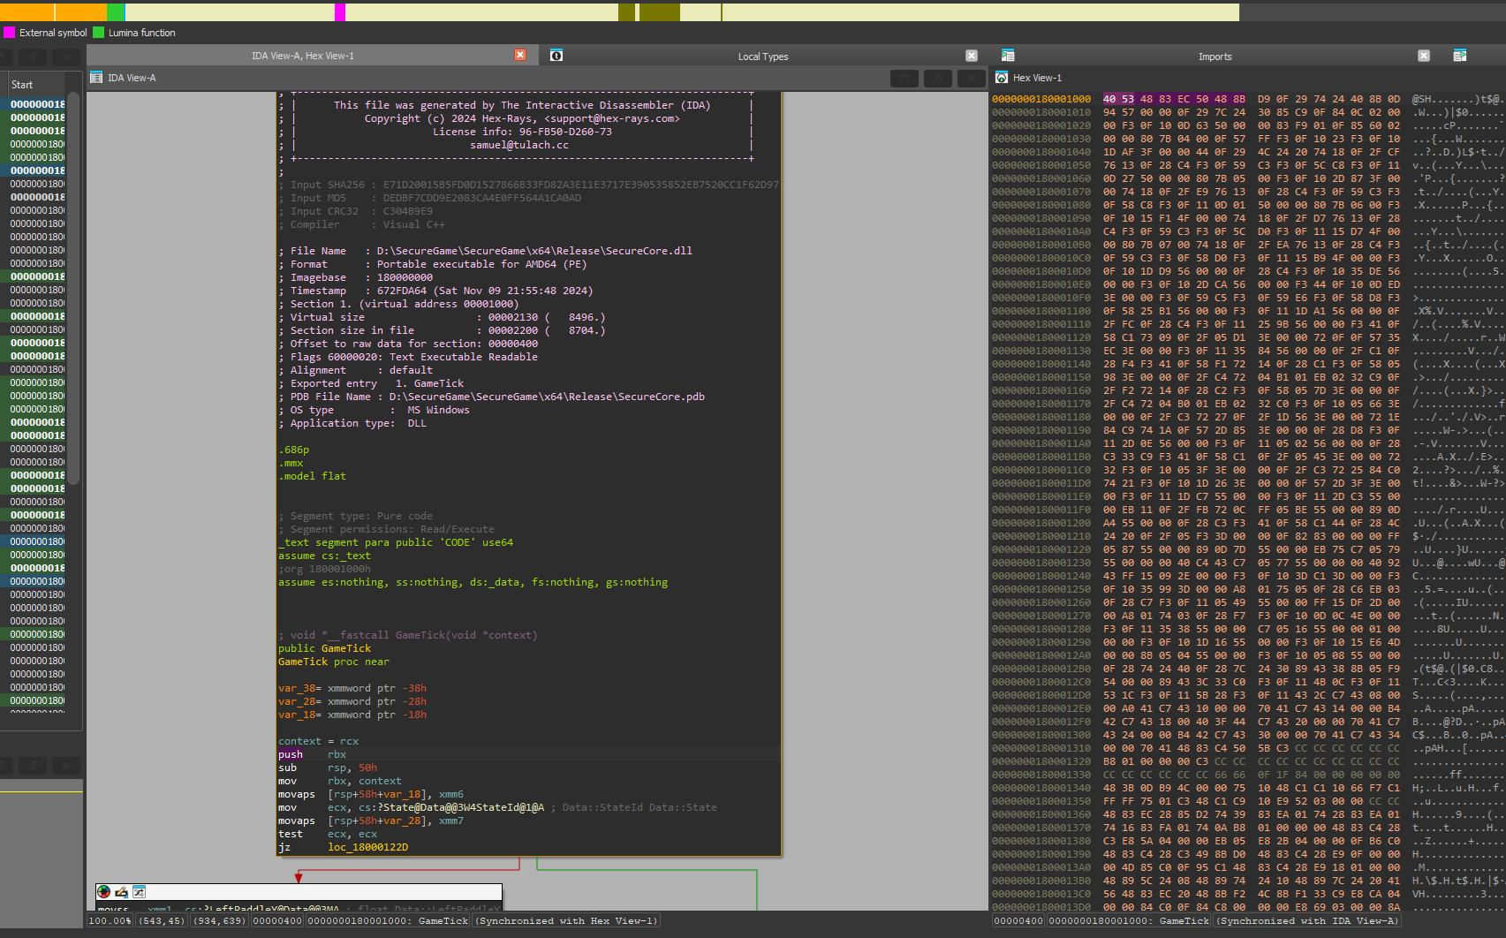Click the group nodes icon in graph block

pyautogui.click(x=139, y=892)
